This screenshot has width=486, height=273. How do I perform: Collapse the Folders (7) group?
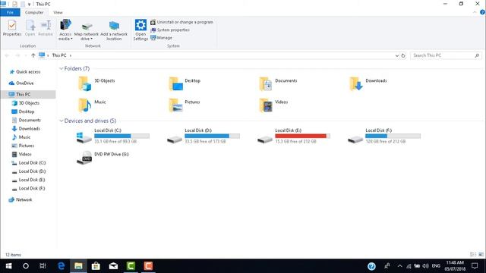click(61, 69)
